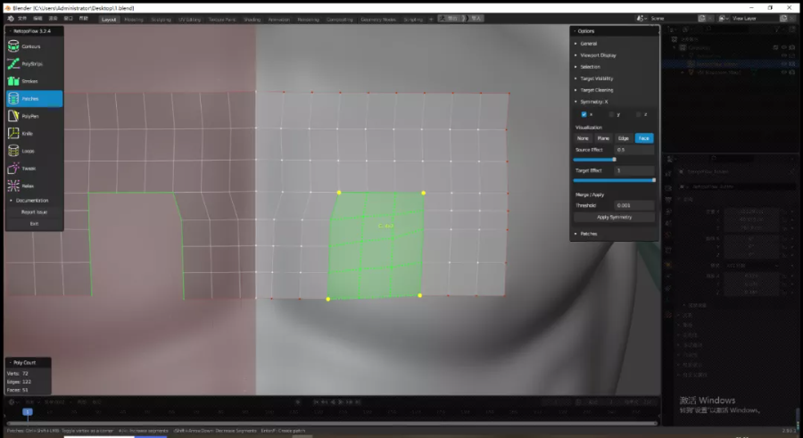Click Report Issue in RetopoFlow panel
This screenshot has width=803, height=438.
pos(34,212)
